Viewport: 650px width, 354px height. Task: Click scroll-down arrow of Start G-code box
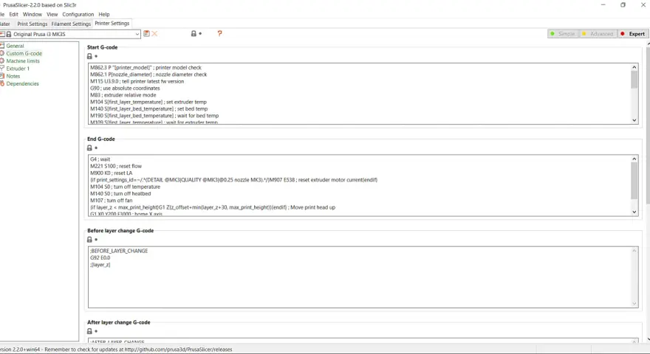[x=634, y=120]
